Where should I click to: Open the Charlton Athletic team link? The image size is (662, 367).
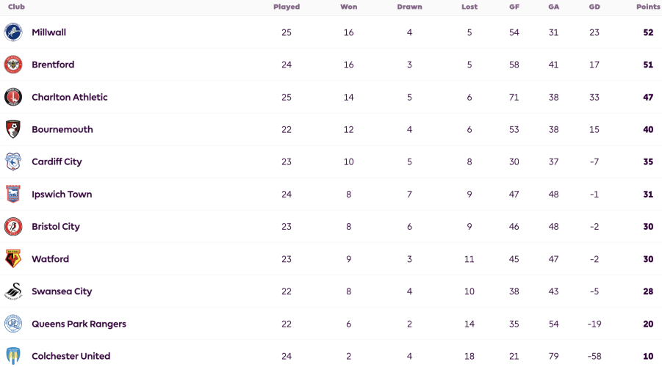[x=70, y=97]
